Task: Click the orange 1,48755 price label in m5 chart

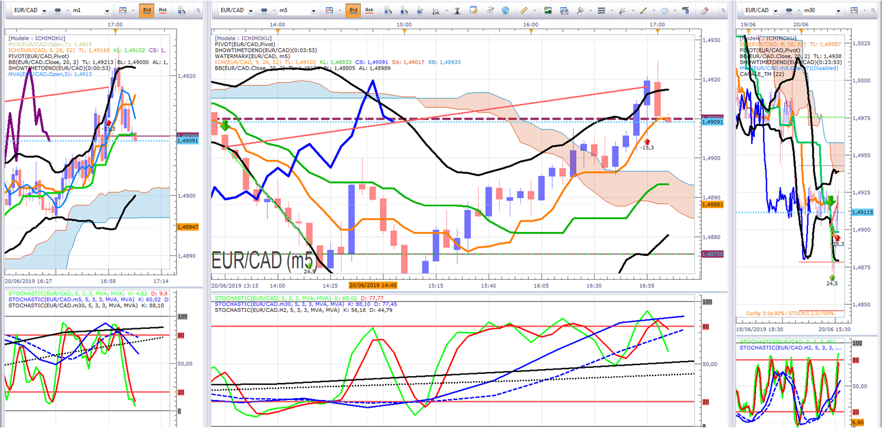Action: pyautogui.click(x=713, y=254)
